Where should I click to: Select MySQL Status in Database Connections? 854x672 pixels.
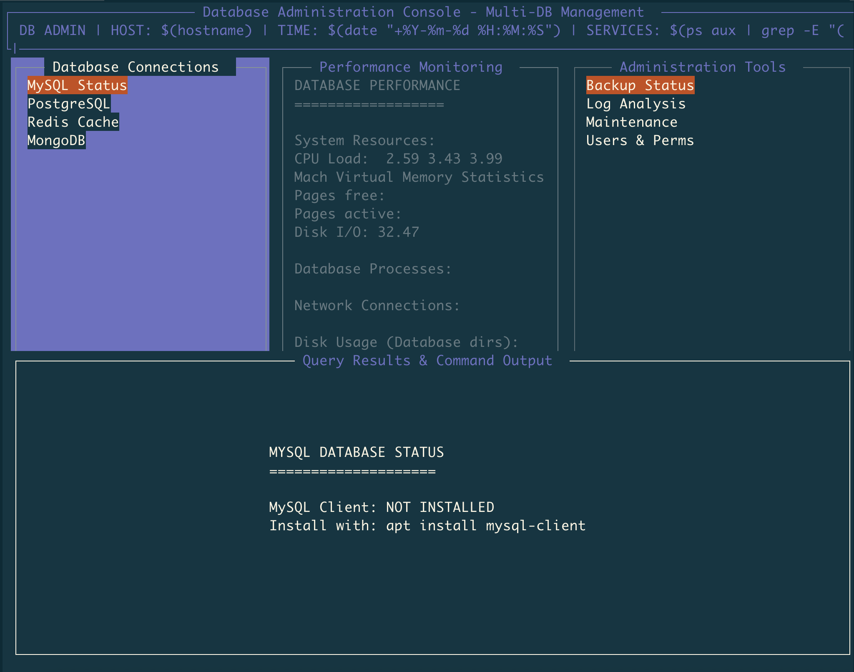pyautogui.click(x=77, y=85)
